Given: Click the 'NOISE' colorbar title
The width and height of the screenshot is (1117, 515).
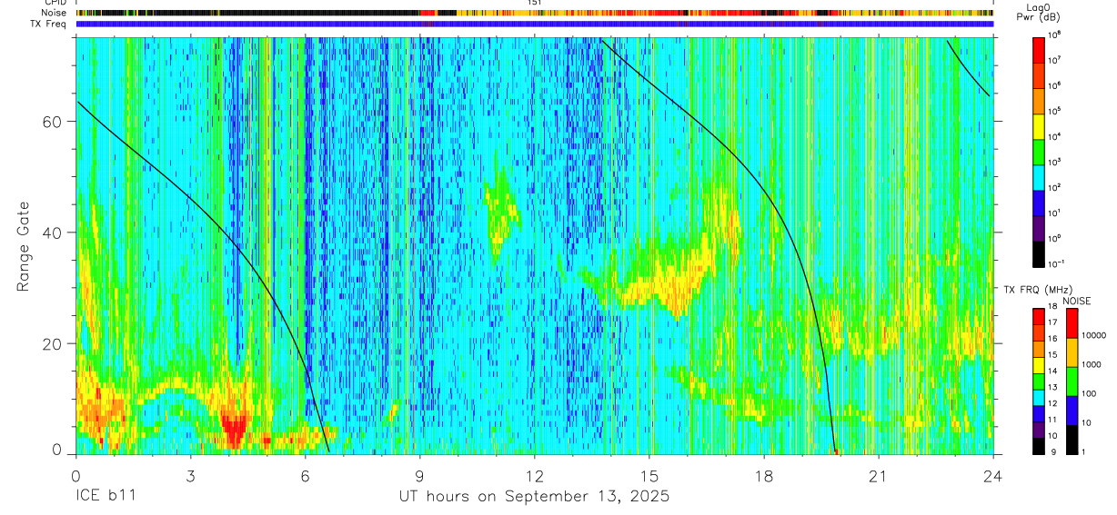Looking at the screenshot, I should point(1077,301).
